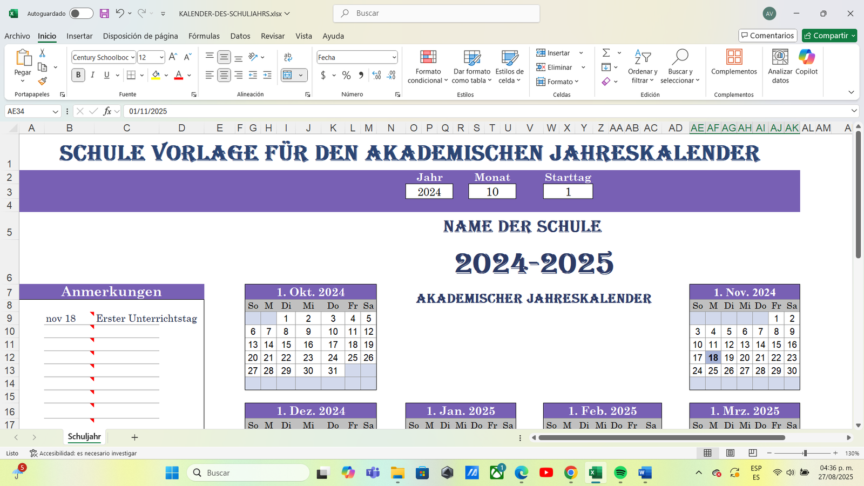Toggle center horizontal alignment
Viewport: 864px width, 486px height.
(224, 75)
